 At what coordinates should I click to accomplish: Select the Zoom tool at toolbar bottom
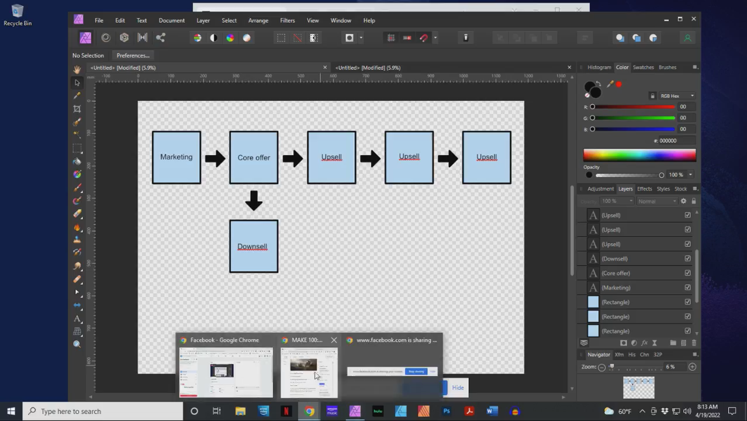tap(77, 344)
